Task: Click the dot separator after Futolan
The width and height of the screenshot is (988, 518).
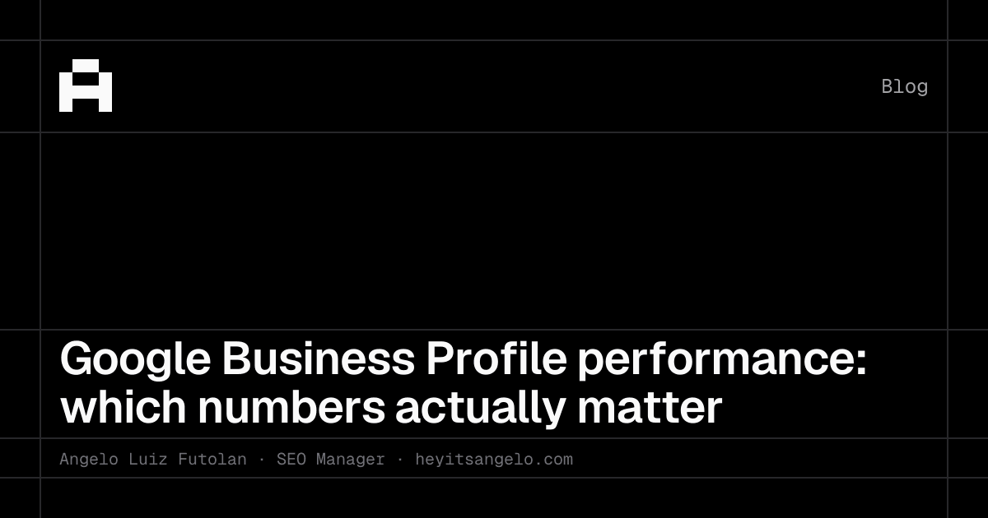Action: click(262, 460)
